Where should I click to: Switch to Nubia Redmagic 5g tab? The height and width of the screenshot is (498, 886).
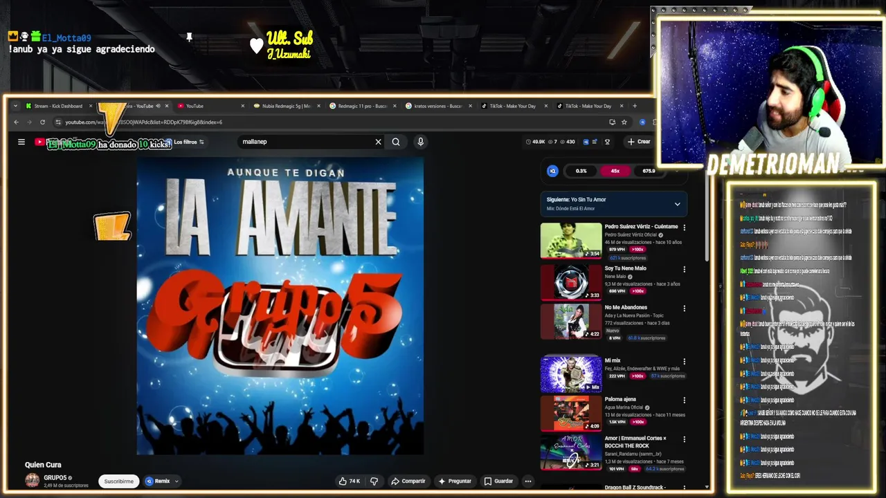coord(286,106)
